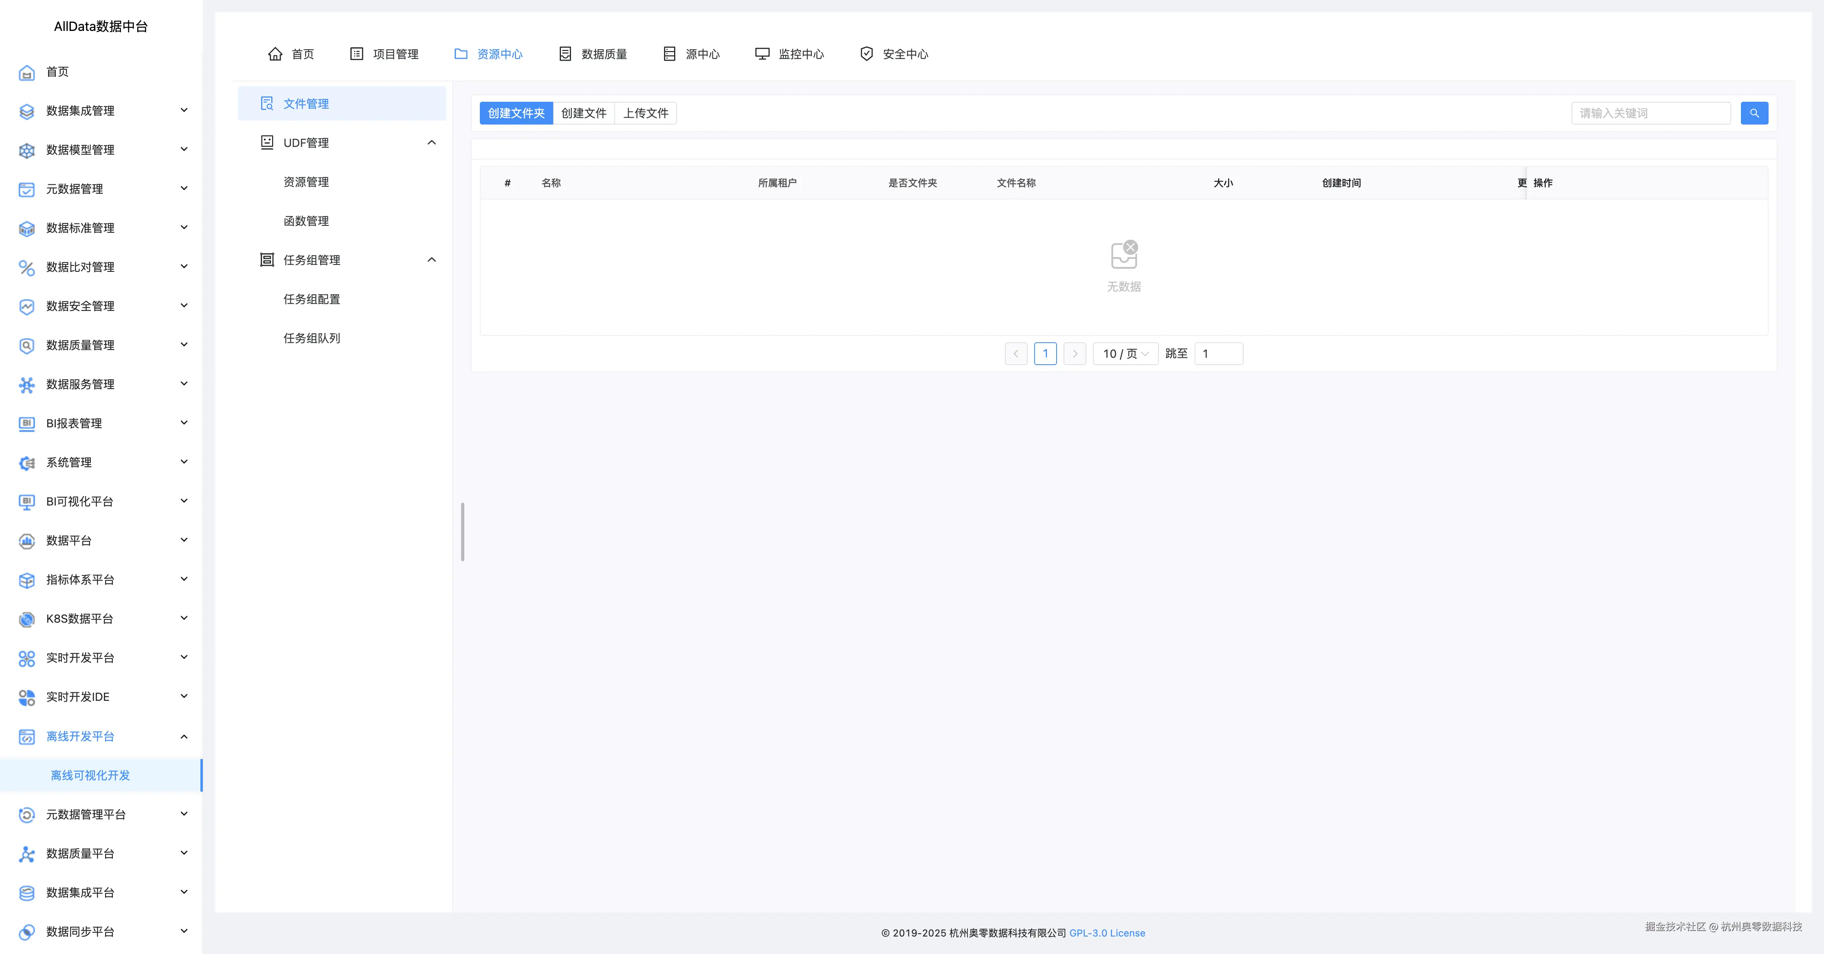Click the 数据质量 document icon in top nav
Viewport: 1824px width, 954px height.
pyautogui.click(x=565, y=54)
